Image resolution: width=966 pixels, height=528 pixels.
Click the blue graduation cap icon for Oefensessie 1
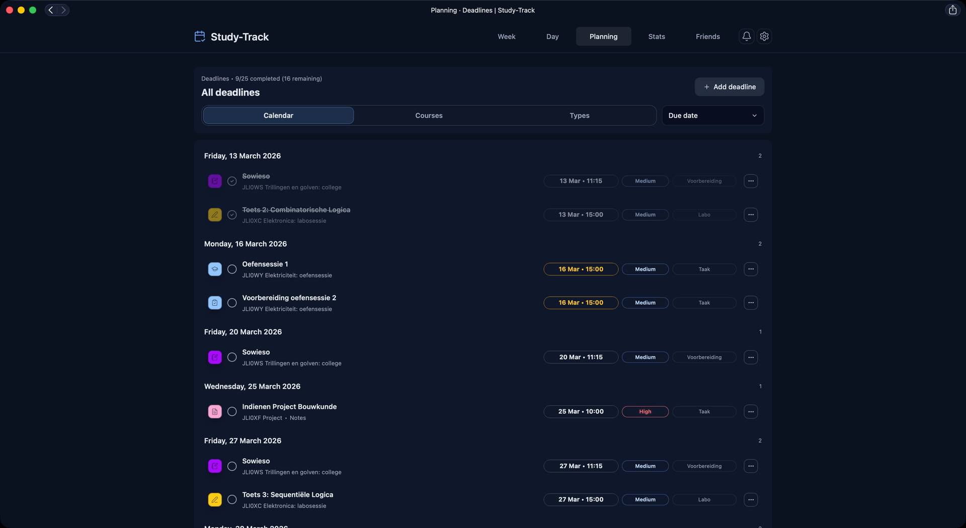click(x=215, y=269)
